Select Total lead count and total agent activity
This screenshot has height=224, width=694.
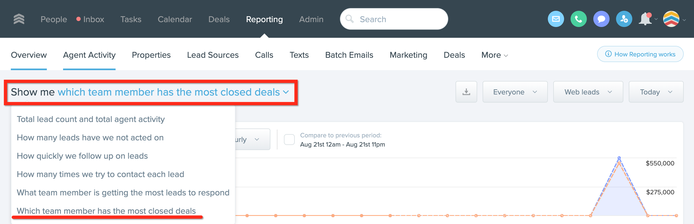pos(91,119)
